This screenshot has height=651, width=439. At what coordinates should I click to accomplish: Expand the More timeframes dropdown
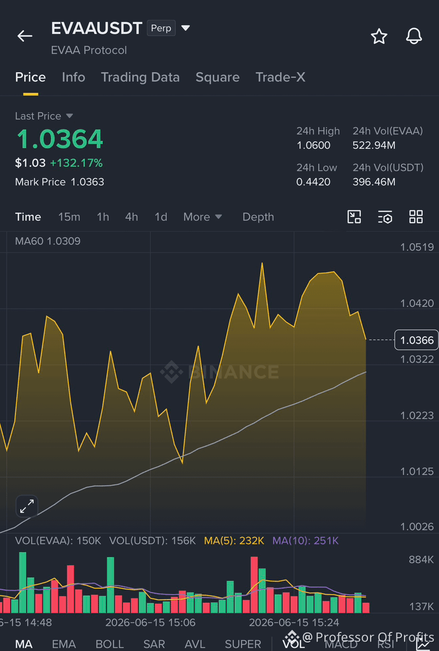pos(203,217)
